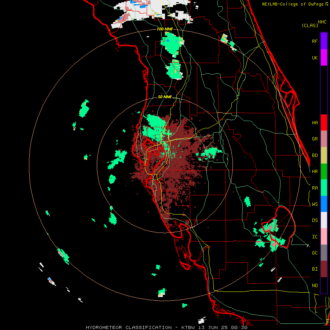Click the ND legend label
This screenshot has height=330, width=330.
[315, 286]
